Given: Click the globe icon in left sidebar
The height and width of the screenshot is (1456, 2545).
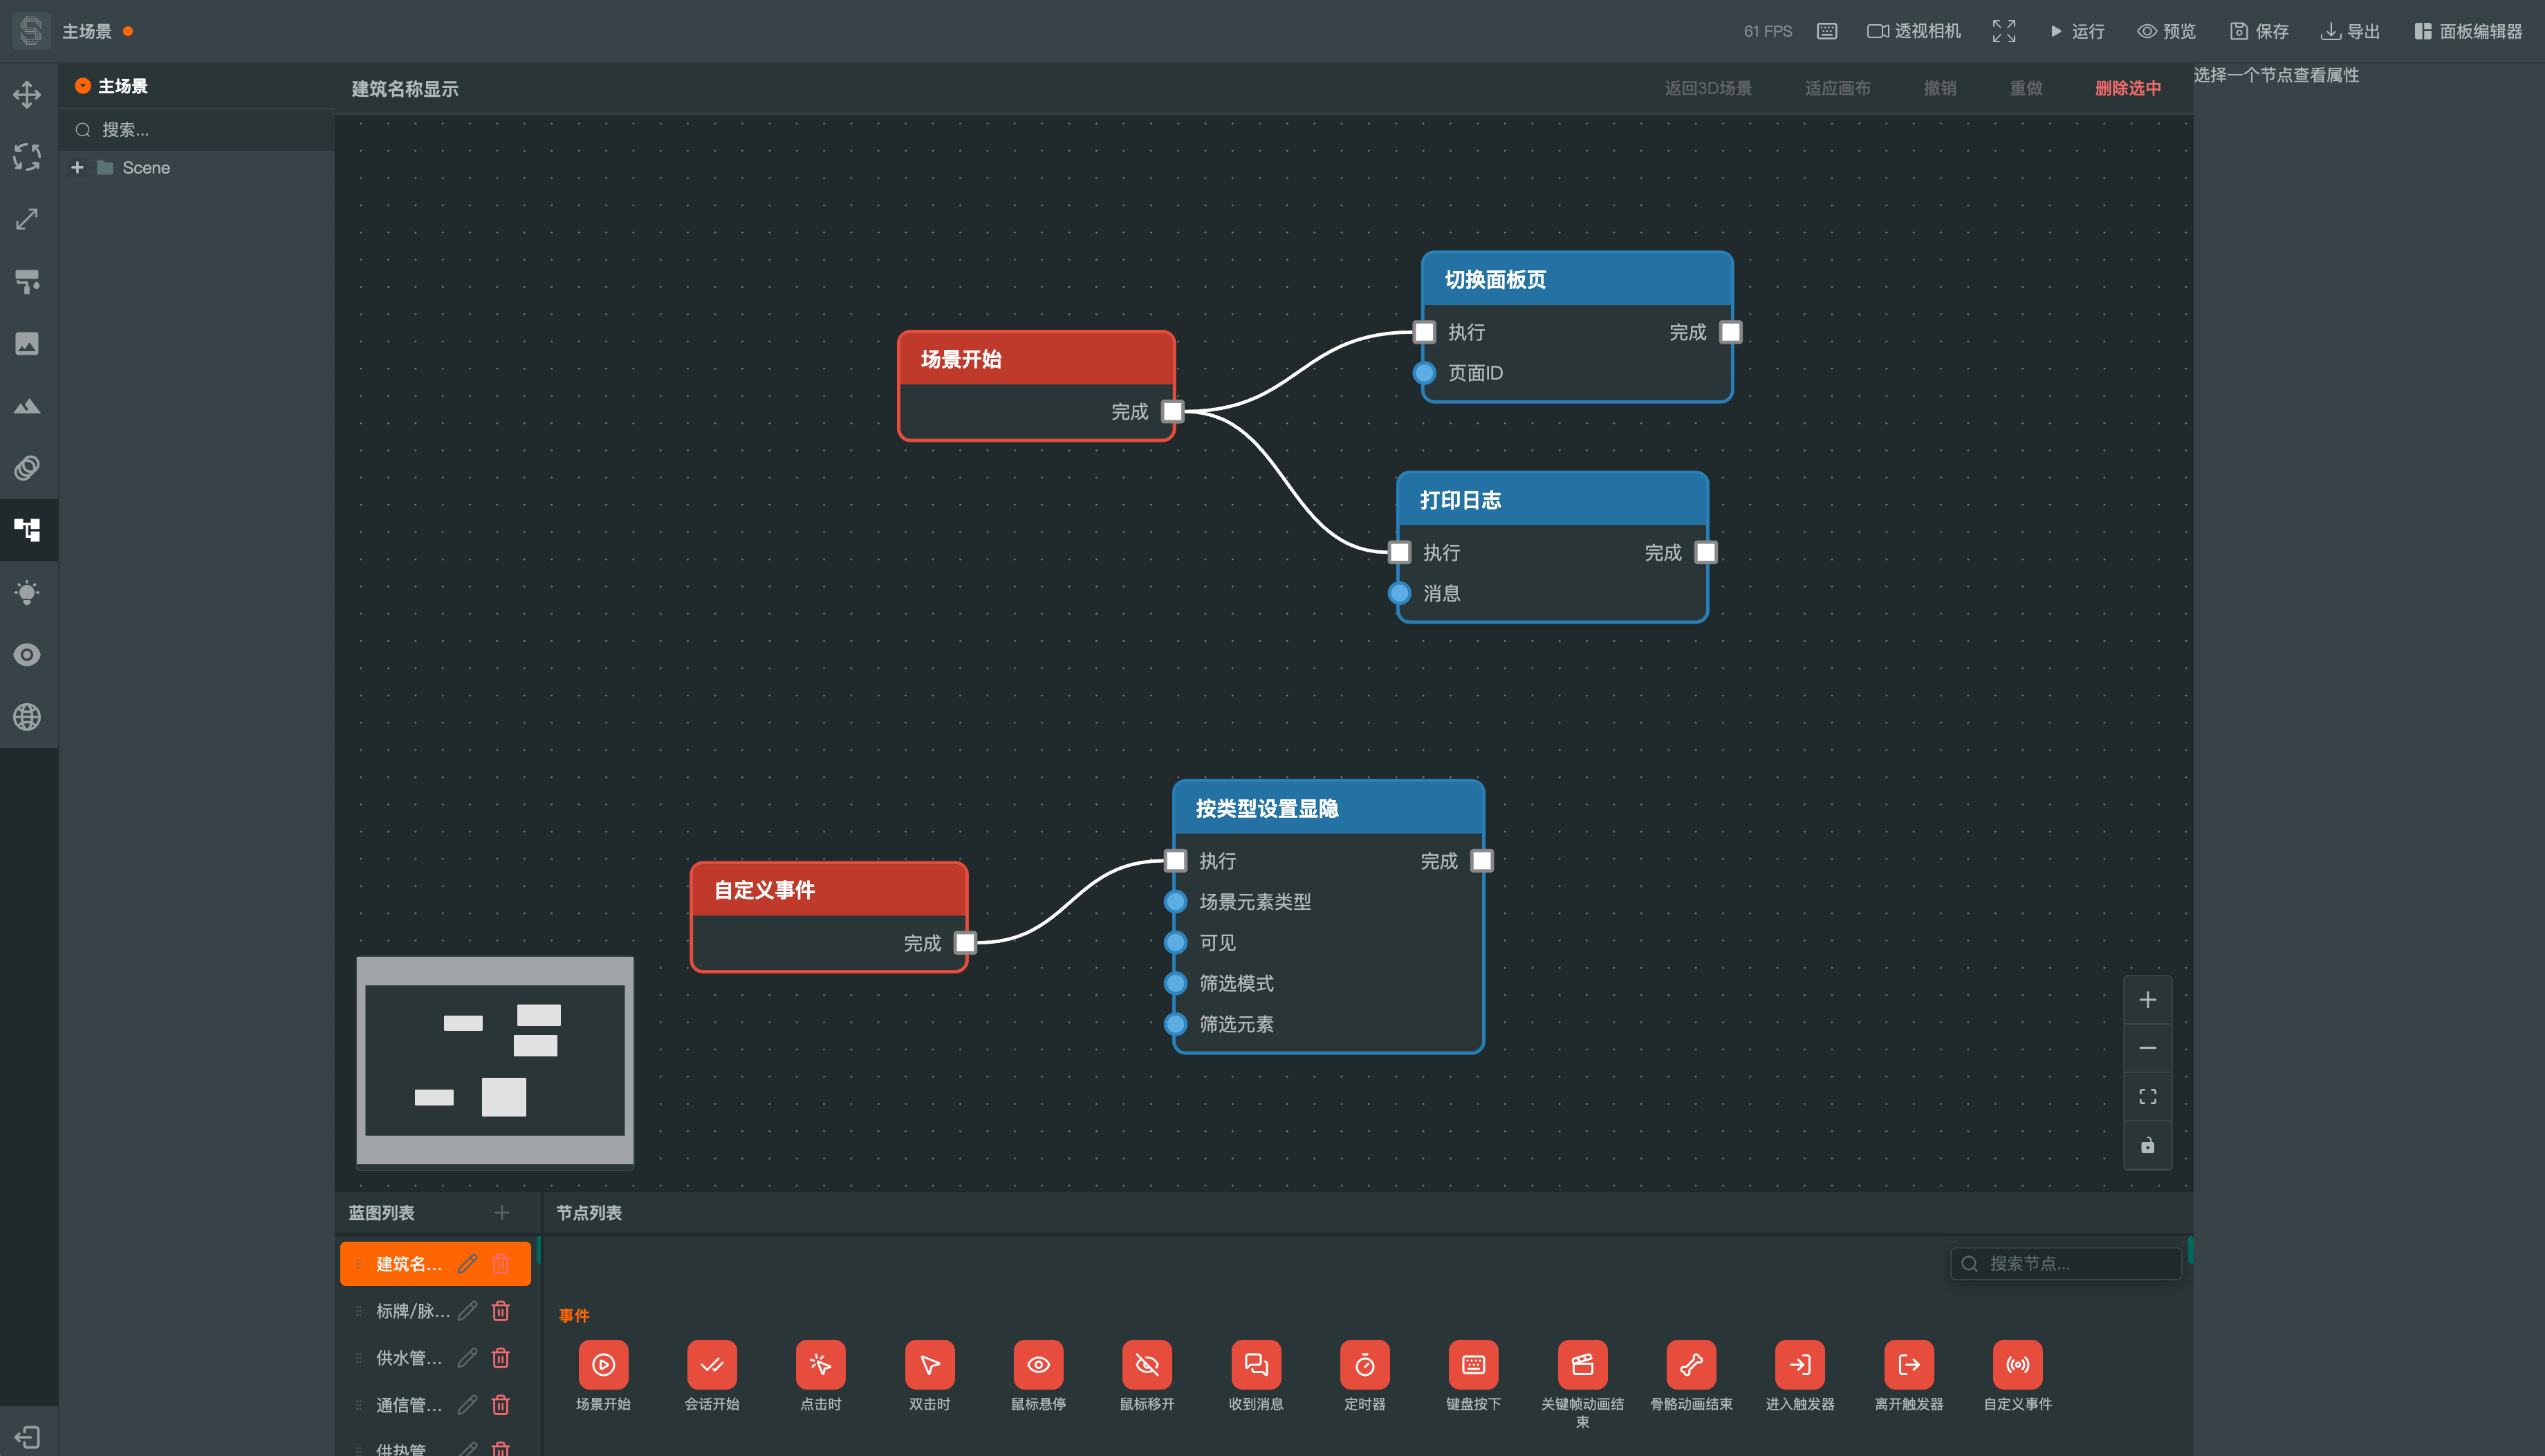Looking at the screenshot, I should pyautogui.click(x=27, y=717).
